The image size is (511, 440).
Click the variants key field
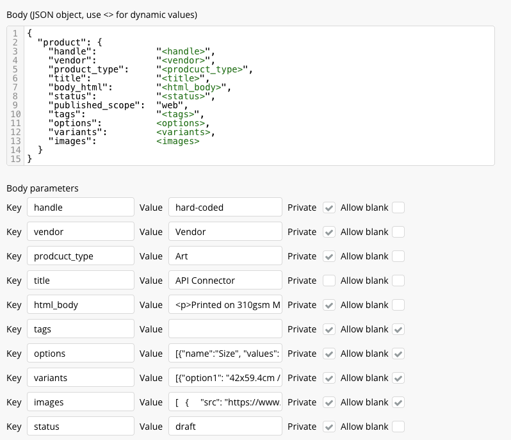(x=80, y=378)
